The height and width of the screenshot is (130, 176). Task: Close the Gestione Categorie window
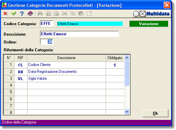[x=167, y=5]
